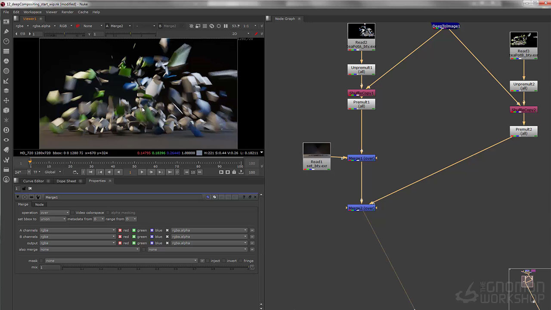
Task: Open the Render menu
Action: [x=68, y=12]
